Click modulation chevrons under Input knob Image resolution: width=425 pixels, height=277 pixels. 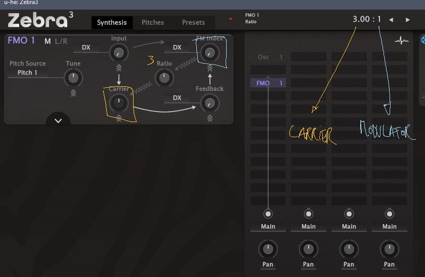pos(119,68)
